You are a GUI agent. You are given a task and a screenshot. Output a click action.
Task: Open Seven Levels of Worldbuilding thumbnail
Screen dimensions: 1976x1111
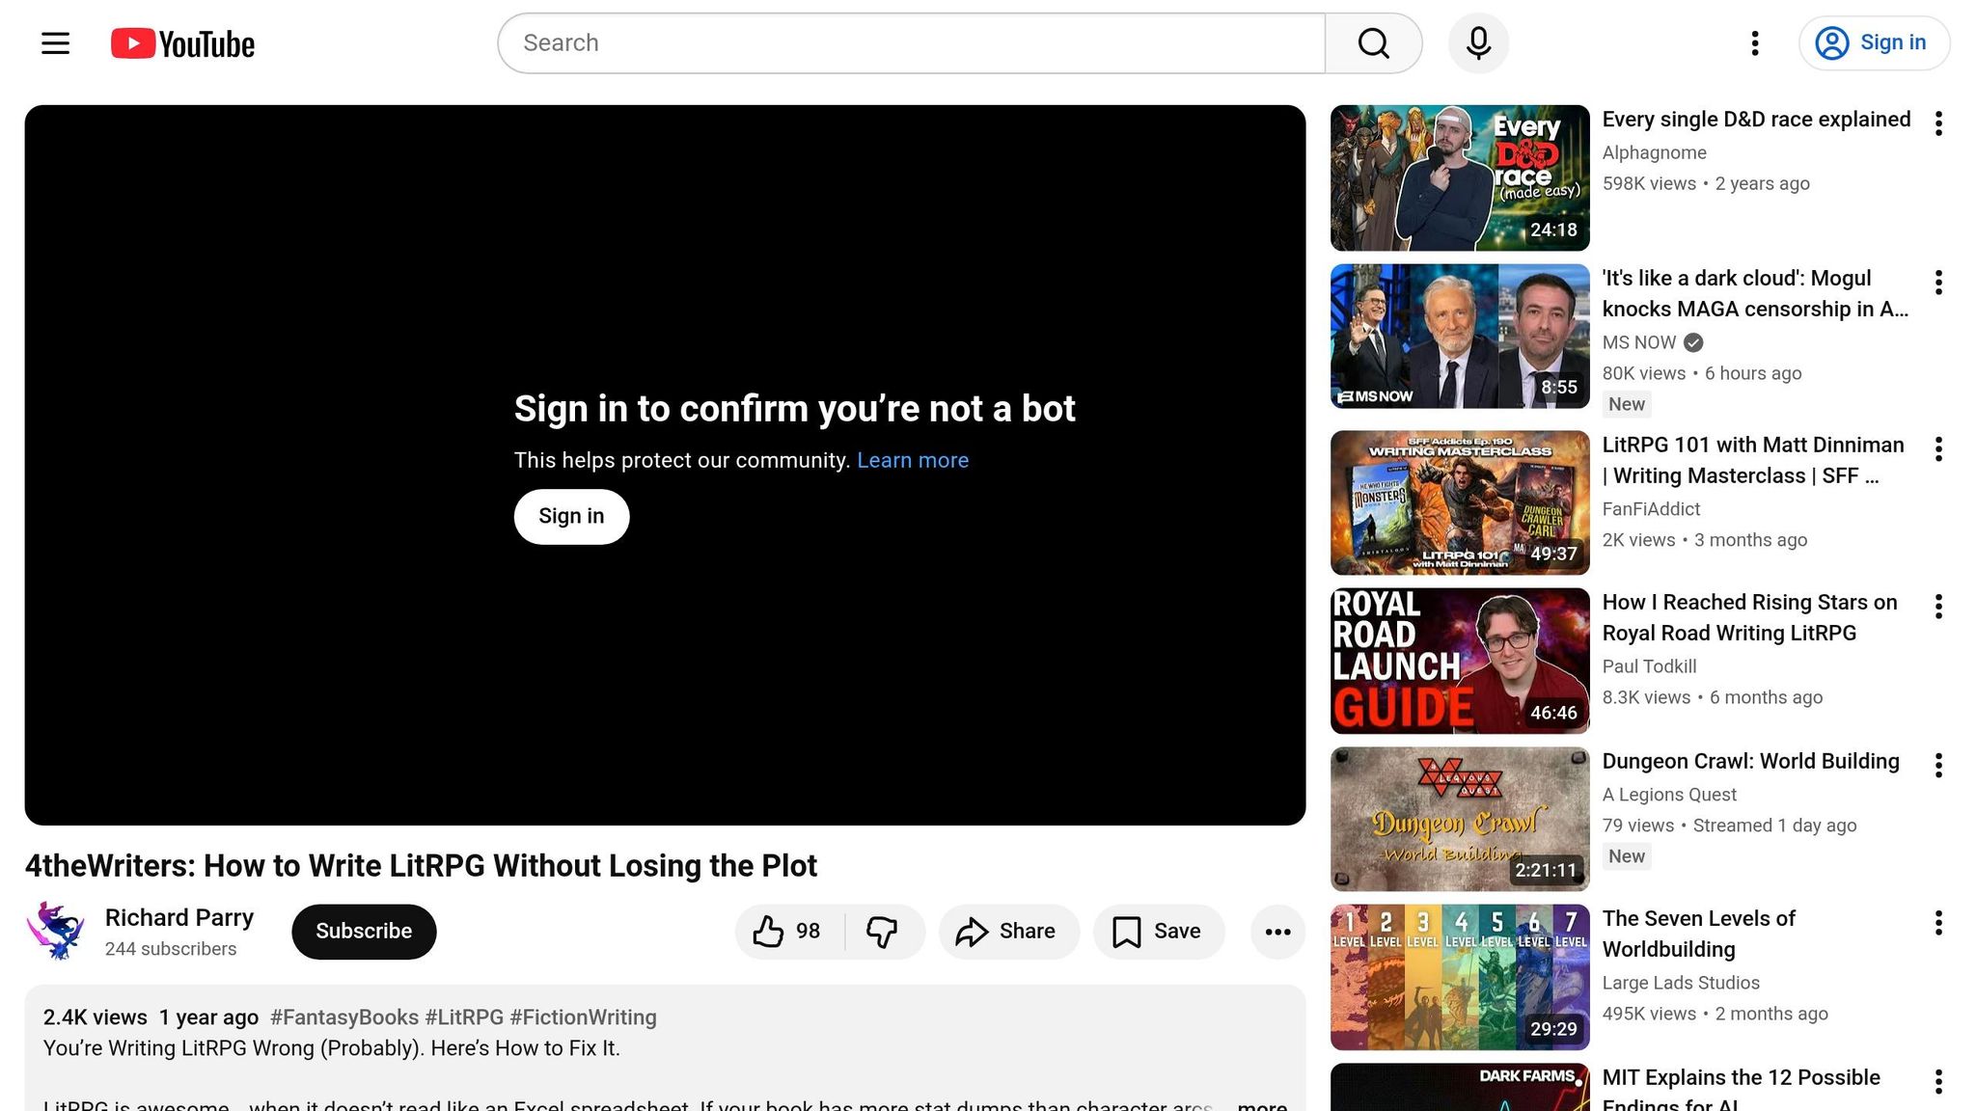(x=1460, y=978)
